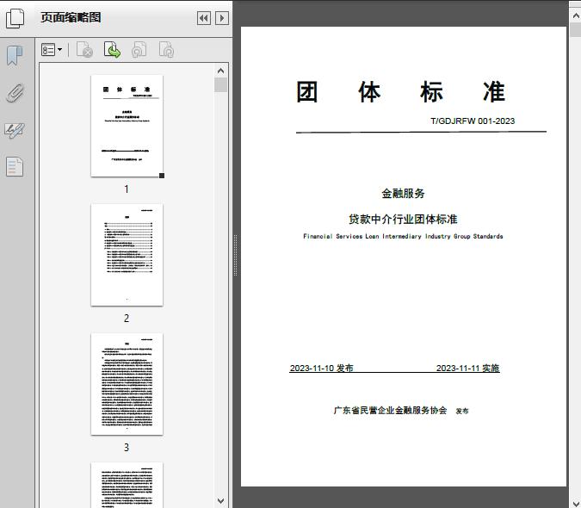Click the expand arrow next to collapse button
The height and width of the screenshot is (508, 581).
pyautogui.click(x=222, y=18)
